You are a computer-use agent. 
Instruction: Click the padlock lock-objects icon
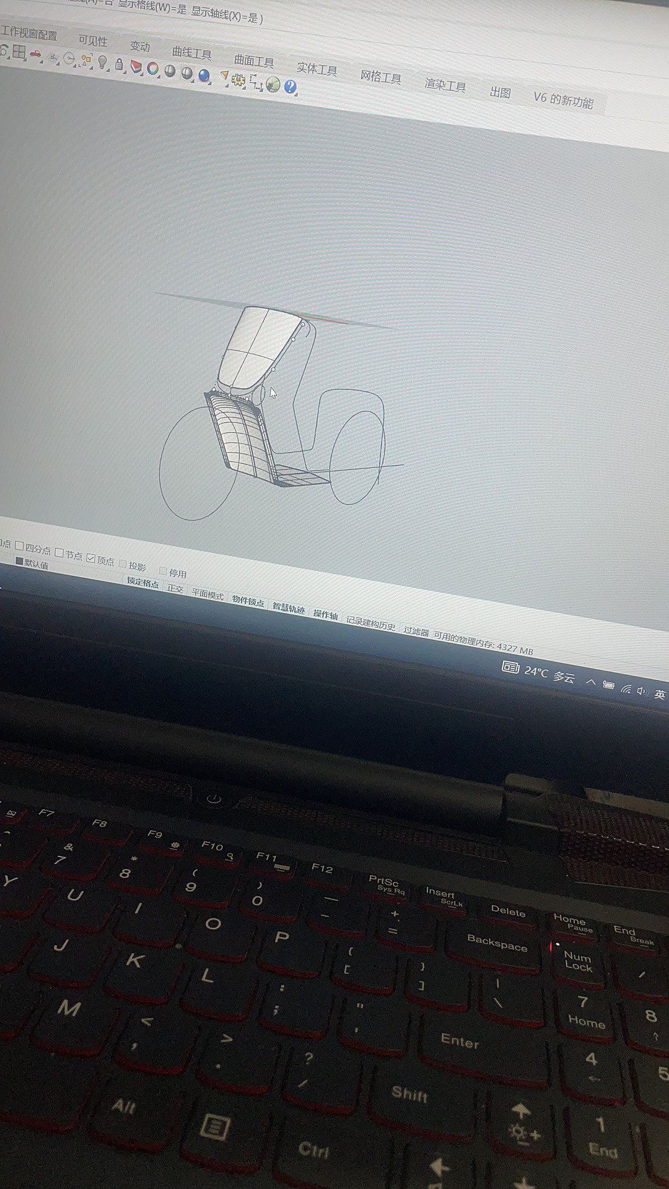pos(120,64)
